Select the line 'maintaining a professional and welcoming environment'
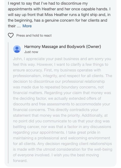The height and width of the screenshot is (168, 121). (62, 138)
